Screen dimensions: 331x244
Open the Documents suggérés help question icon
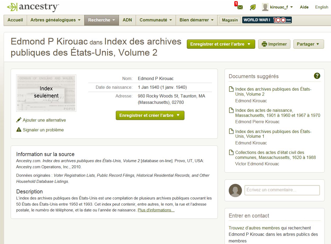point(317,76)
